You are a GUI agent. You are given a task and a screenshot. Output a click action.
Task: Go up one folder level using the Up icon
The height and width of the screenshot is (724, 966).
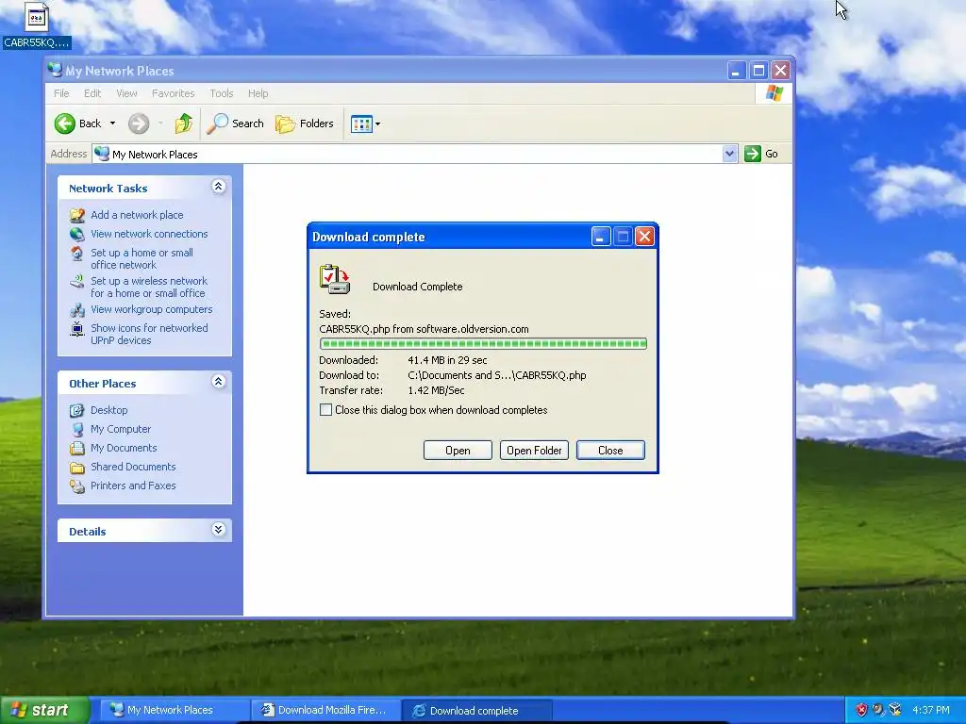[x=183, y=123]
